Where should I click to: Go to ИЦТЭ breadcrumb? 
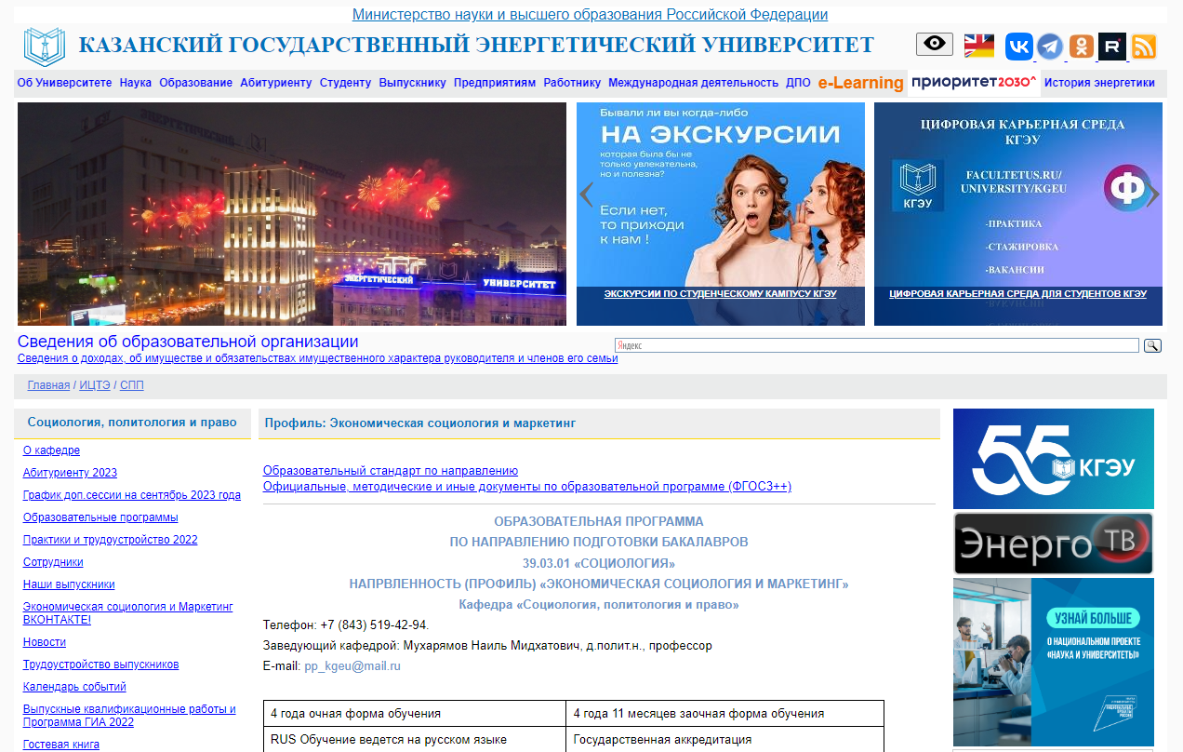tap(95, 385)
